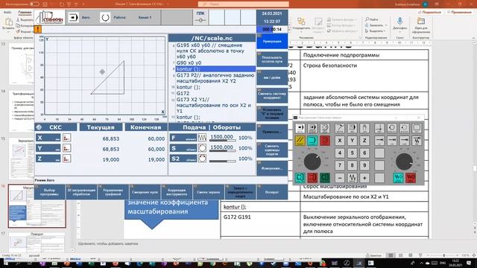477x268 pixels.
Task: Open Коррекция инструмента softkey
Action: coord(177,192)
